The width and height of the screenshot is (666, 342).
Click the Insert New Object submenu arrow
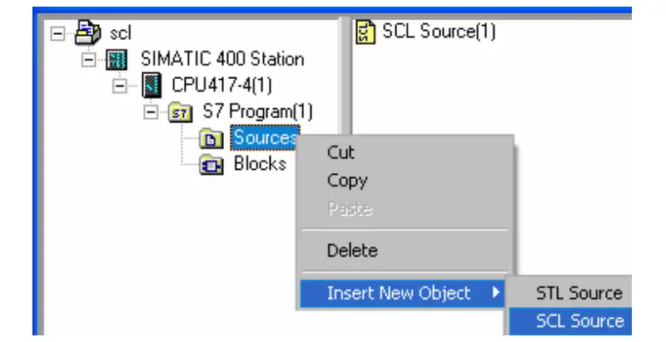[495, 292]
